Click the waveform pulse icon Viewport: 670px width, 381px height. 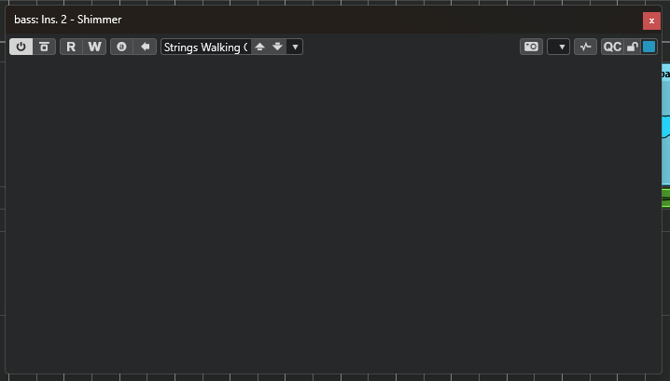pos(585,47)
